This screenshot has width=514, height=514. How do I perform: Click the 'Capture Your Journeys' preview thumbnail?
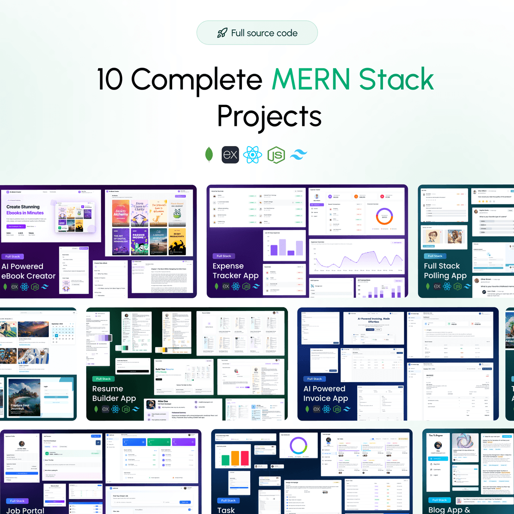pos(24,397)
